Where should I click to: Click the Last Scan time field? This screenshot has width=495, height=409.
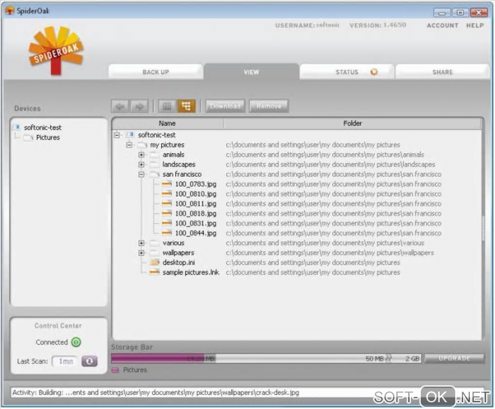click(x=65, y=362)
